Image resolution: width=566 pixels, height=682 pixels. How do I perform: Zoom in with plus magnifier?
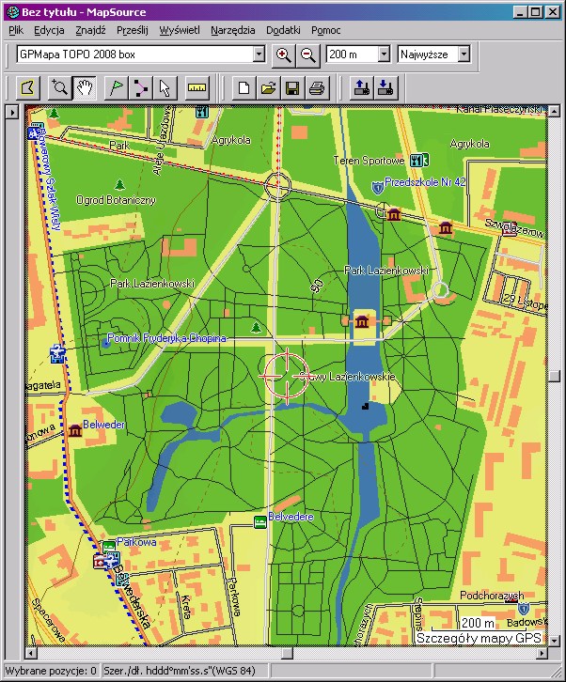pyautogui.click(x=283, y=55)
